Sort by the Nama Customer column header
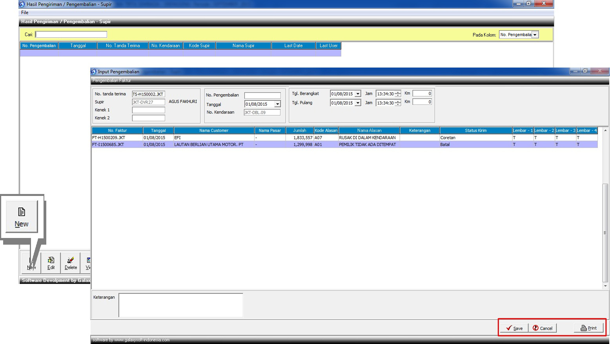Screen dimensions: 610x344 pos(214,130)
